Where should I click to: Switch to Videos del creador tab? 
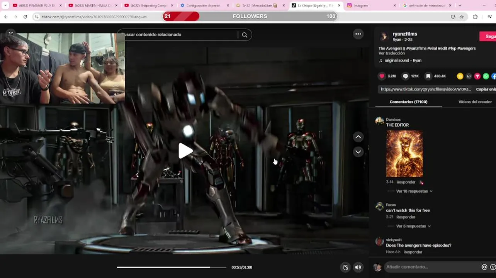[x=475, y=102]
